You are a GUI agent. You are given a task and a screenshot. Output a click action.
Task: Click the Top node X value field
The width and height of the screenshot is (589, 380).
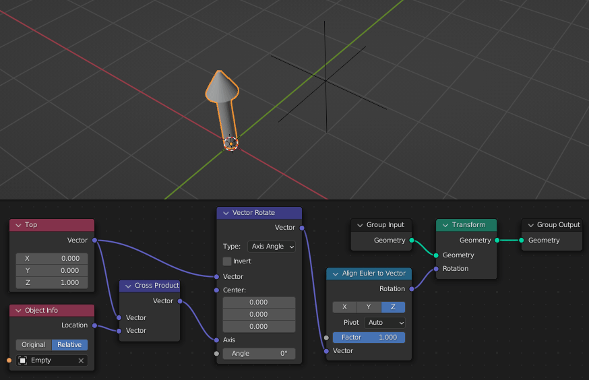coord(52,258)
